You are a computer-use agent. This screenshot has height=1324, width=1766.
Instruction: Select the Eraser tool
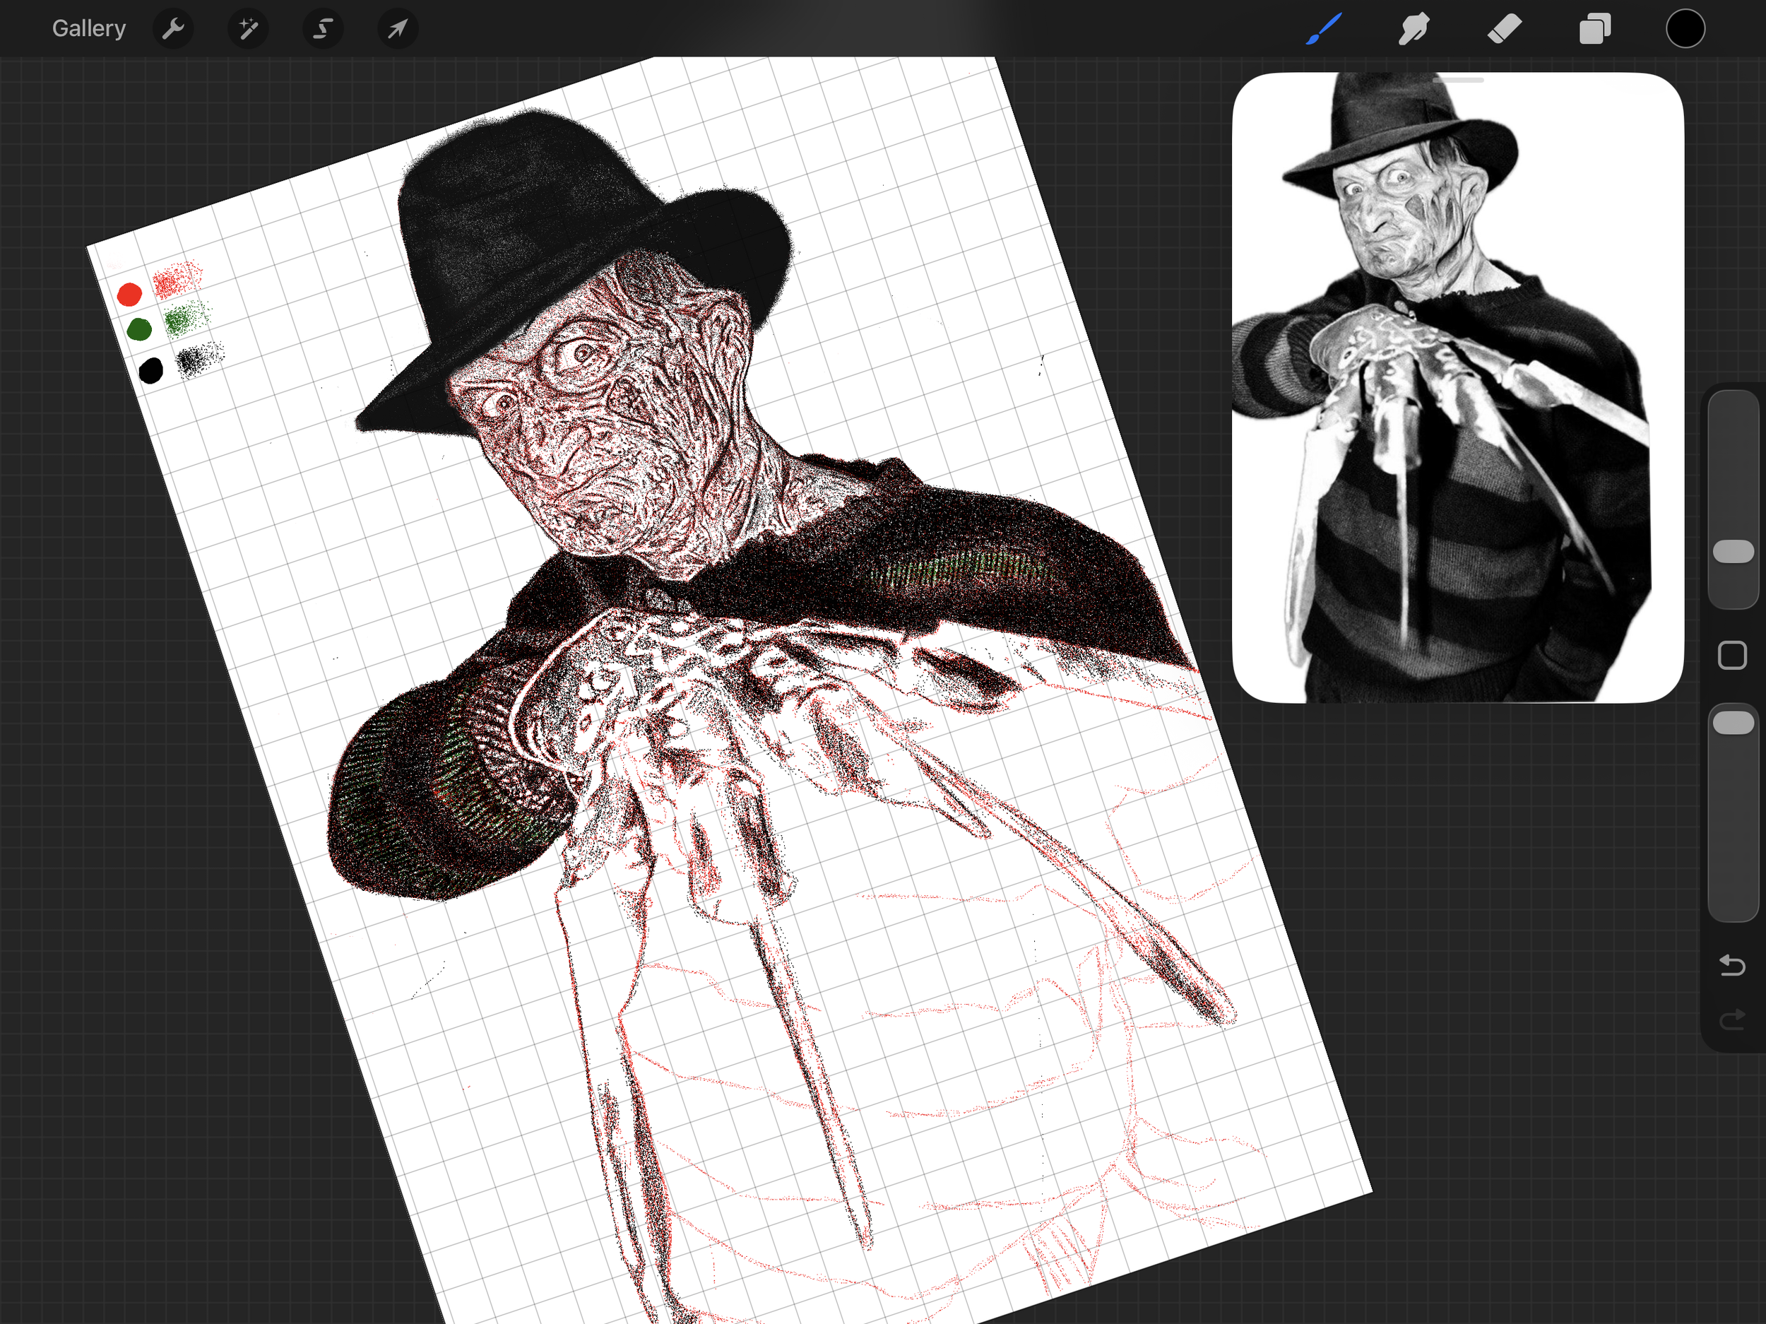1505,29
